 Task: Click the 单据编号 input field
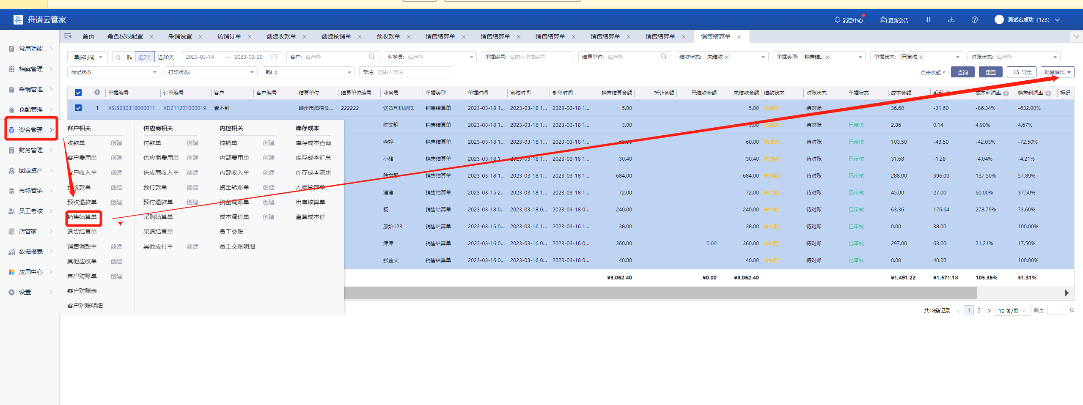tap(539, 57)
